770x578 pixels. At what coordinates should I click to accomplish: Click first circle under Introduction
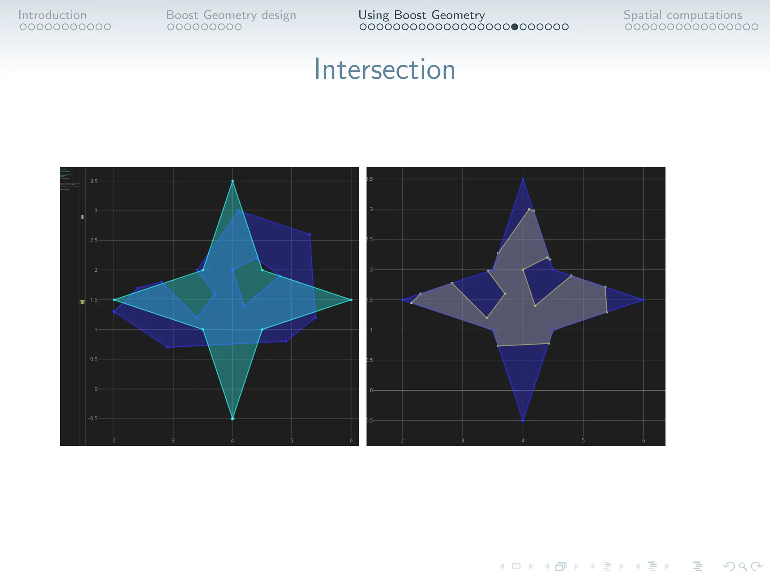coord(23,27)
